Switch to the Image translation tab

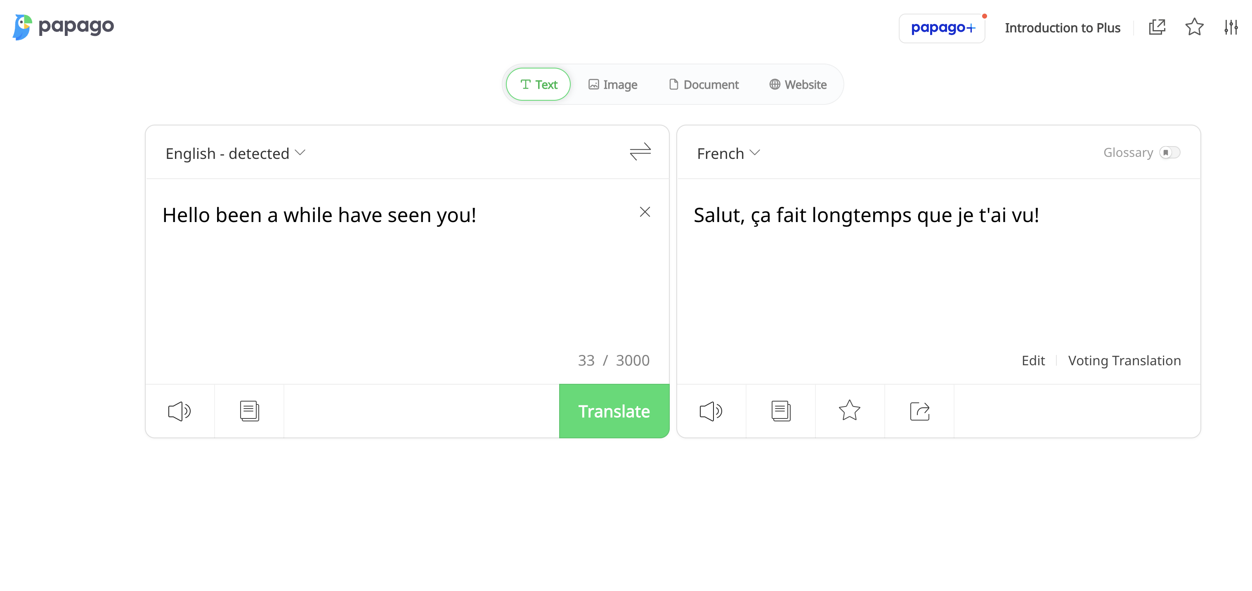[613, 84]
